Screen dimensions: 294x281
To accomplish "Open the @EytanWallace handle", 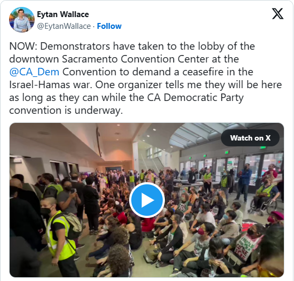I will (x=63, y=26).
